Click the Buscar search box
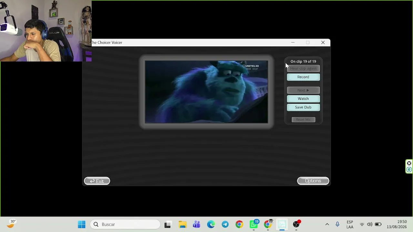Image resolution: width=413 pixels, height=232 pixels. point(126,224)
